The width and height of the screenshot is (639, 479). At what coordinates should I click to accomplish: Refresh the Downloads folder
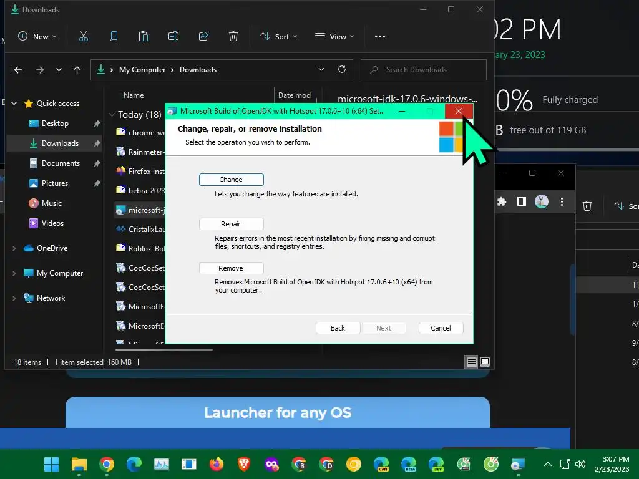tap(342, 69)
